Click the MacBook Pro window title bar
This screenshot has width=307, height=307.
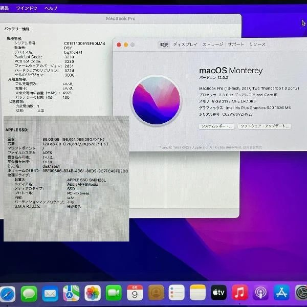click(121, 18)
